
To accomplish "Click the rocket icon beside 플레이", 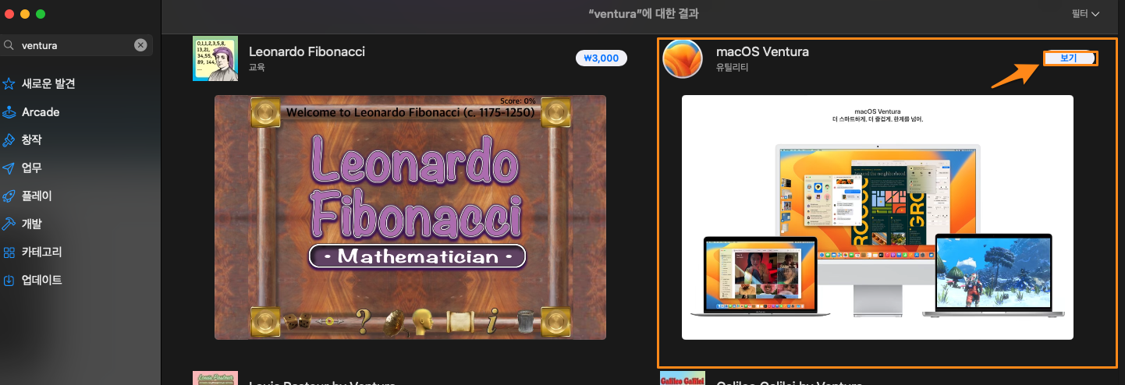I will click(9, 196).
